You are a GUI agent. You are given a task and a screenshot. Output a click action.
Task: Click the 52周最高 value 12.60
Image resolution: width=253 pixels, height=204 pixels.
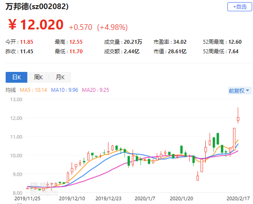[235, 42]
